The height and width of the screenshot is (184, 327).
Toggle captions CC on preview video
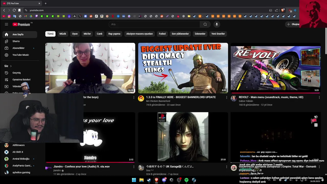[316, 125]
